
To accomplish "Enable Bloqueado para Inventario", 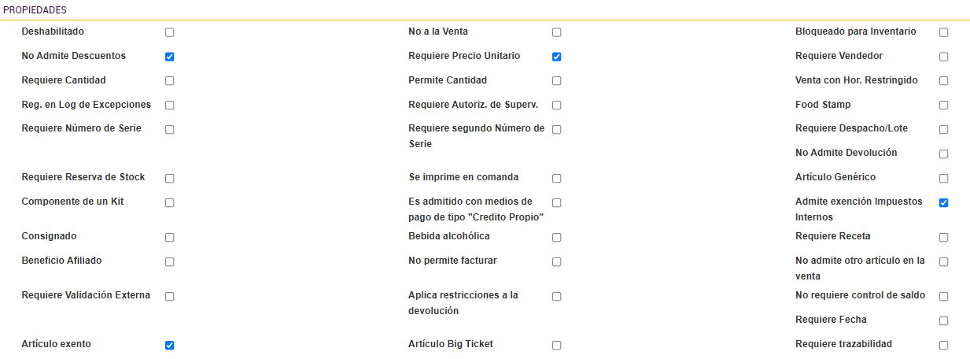I will pos(944,32).
